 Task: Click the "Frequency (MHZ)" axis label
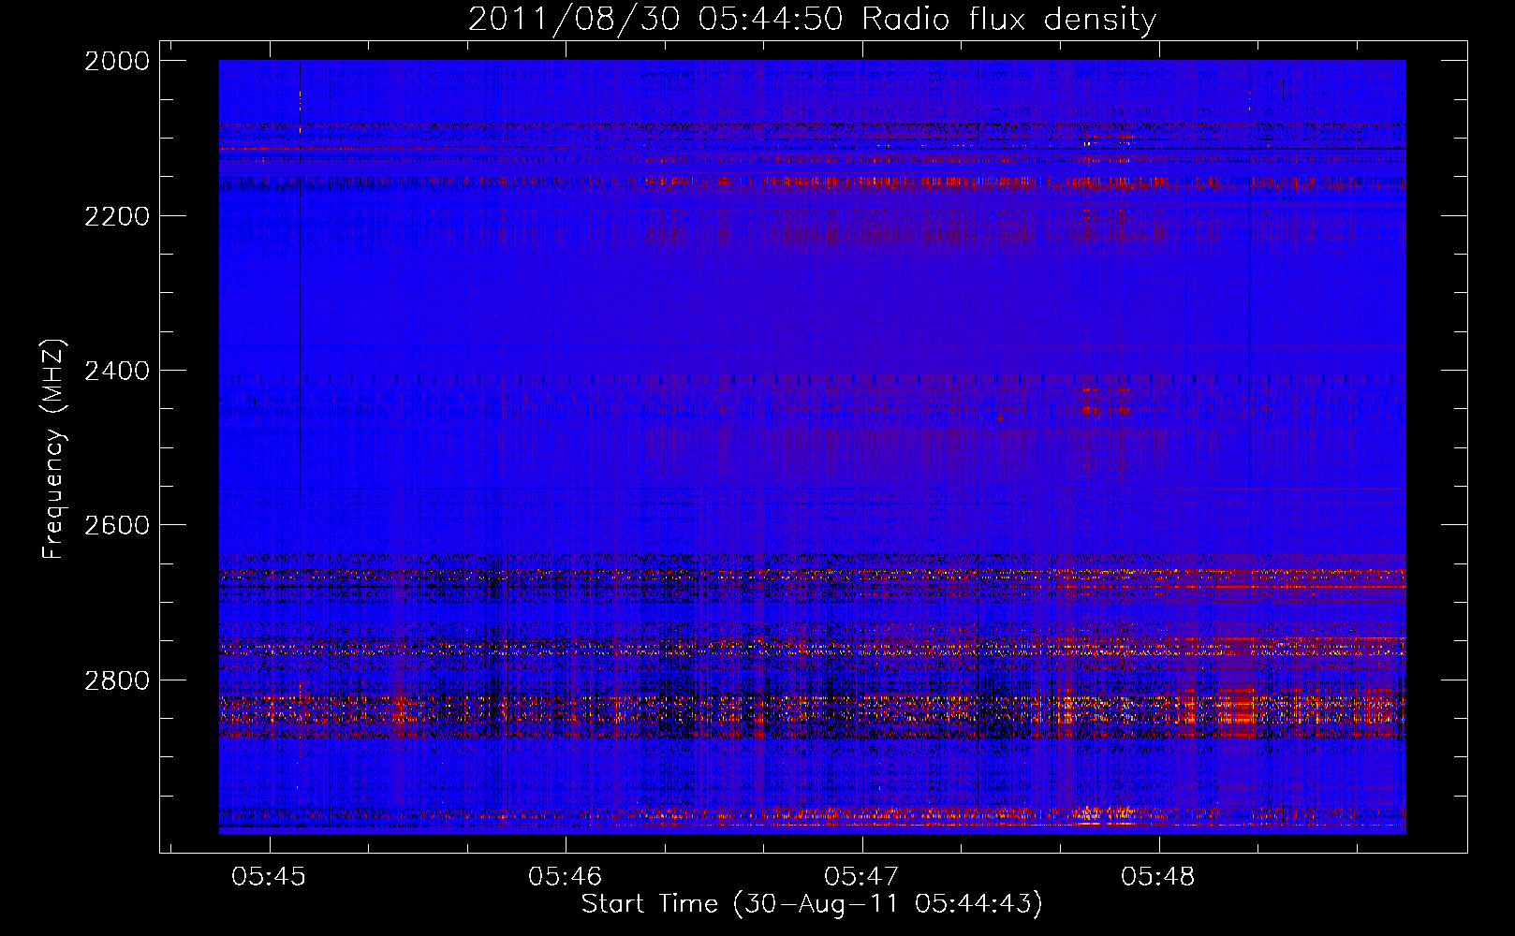(x=54, y=449)
